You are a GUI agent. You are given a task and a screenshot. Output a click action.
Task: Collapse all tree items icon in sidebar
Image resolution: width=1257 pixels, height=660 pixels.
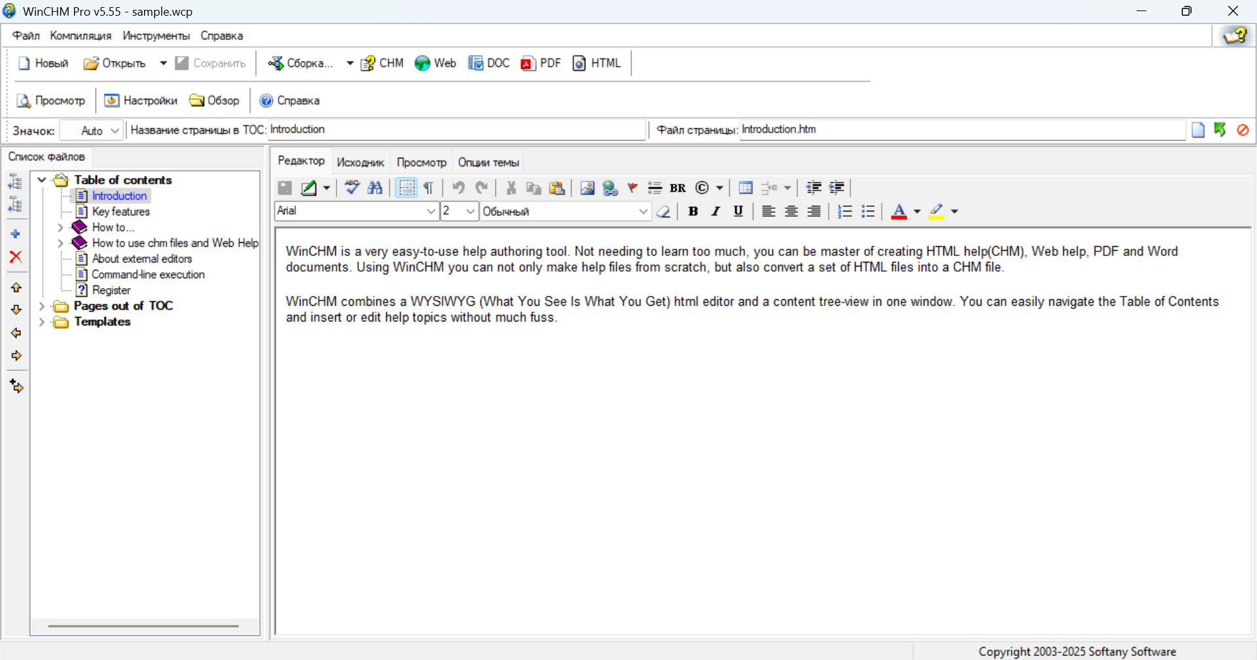pyautogui.click(x=16, y=205)
